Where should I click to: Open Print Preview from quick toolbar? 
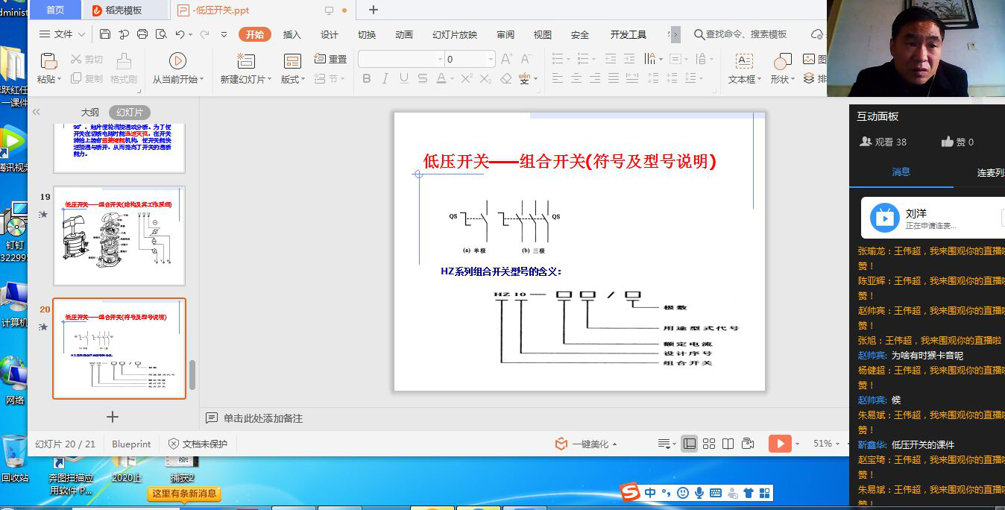162,34
